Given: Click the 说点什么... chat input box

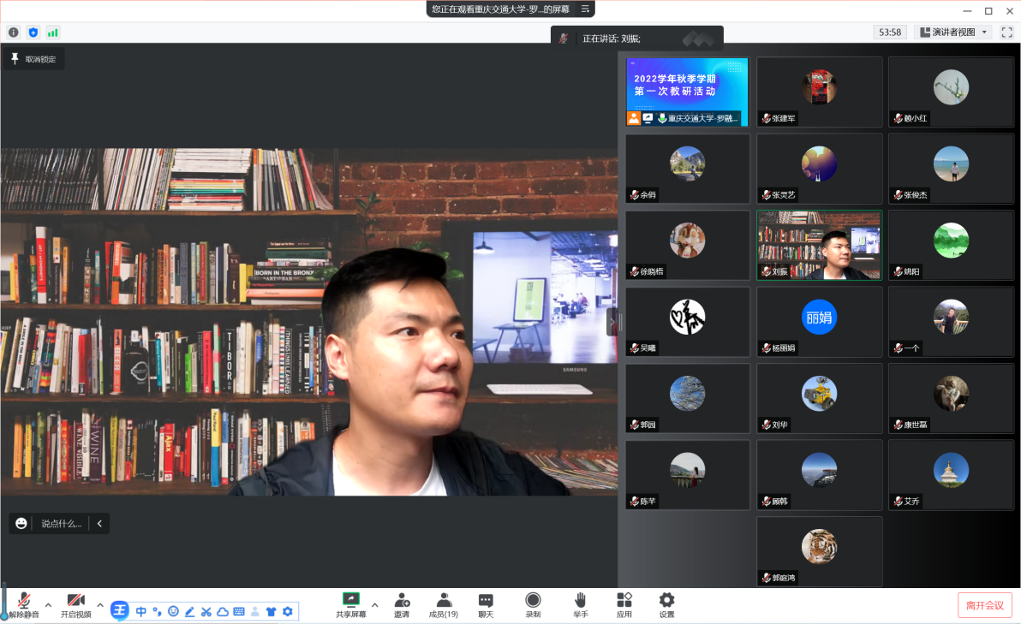Looking at the screenshot, I should coord(61,523).
